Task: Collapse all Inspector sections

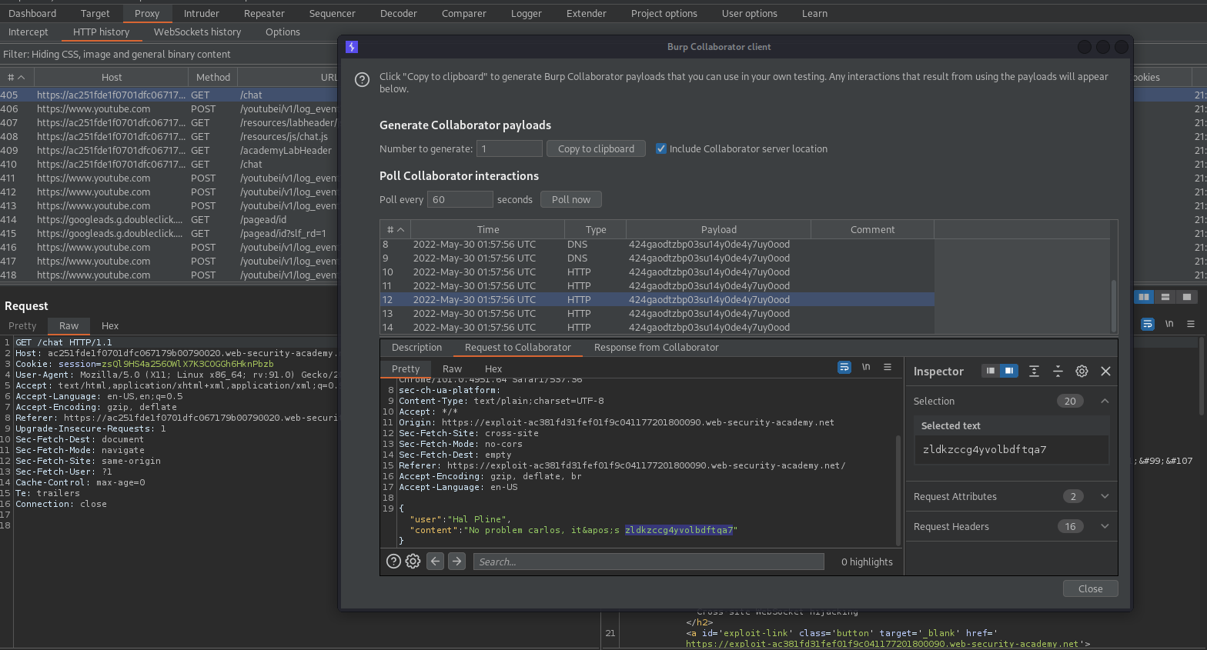Action: pos(1058,371)
